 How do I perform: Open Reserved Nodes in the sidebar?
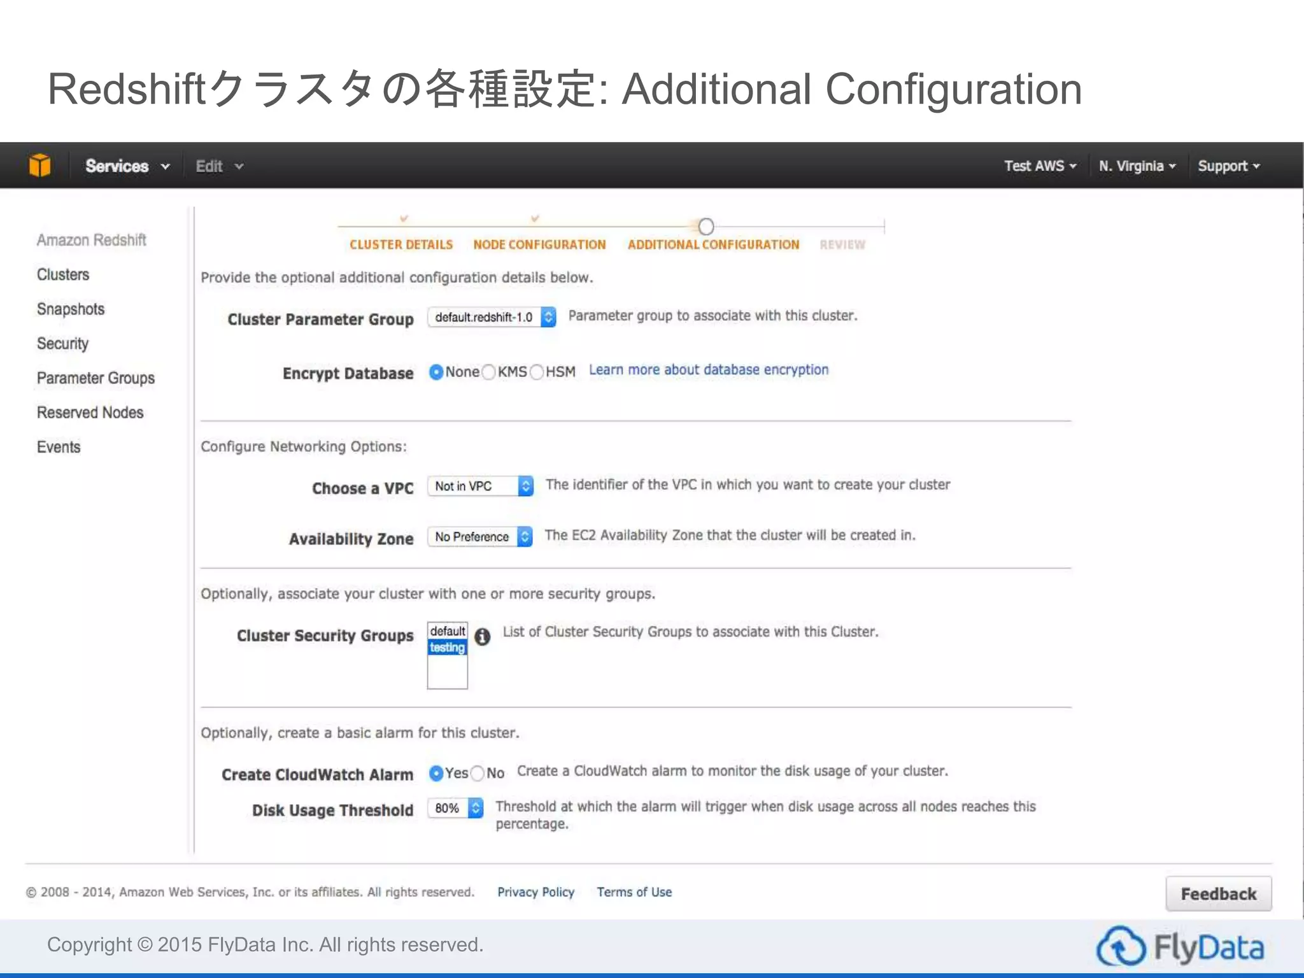click(x=90, y=413)
